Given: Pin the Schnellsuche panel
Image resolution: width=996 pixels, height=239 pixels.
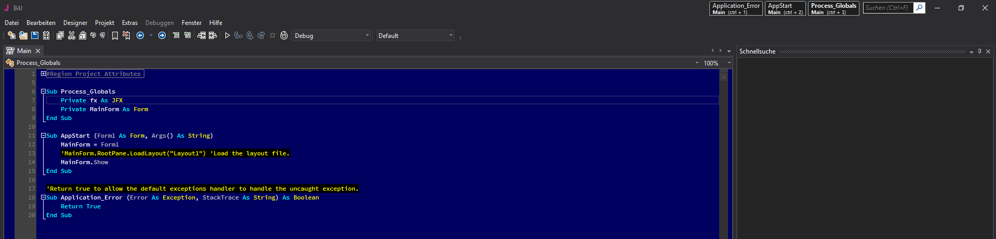Looking at the screenshot, I should coord(980,51).
